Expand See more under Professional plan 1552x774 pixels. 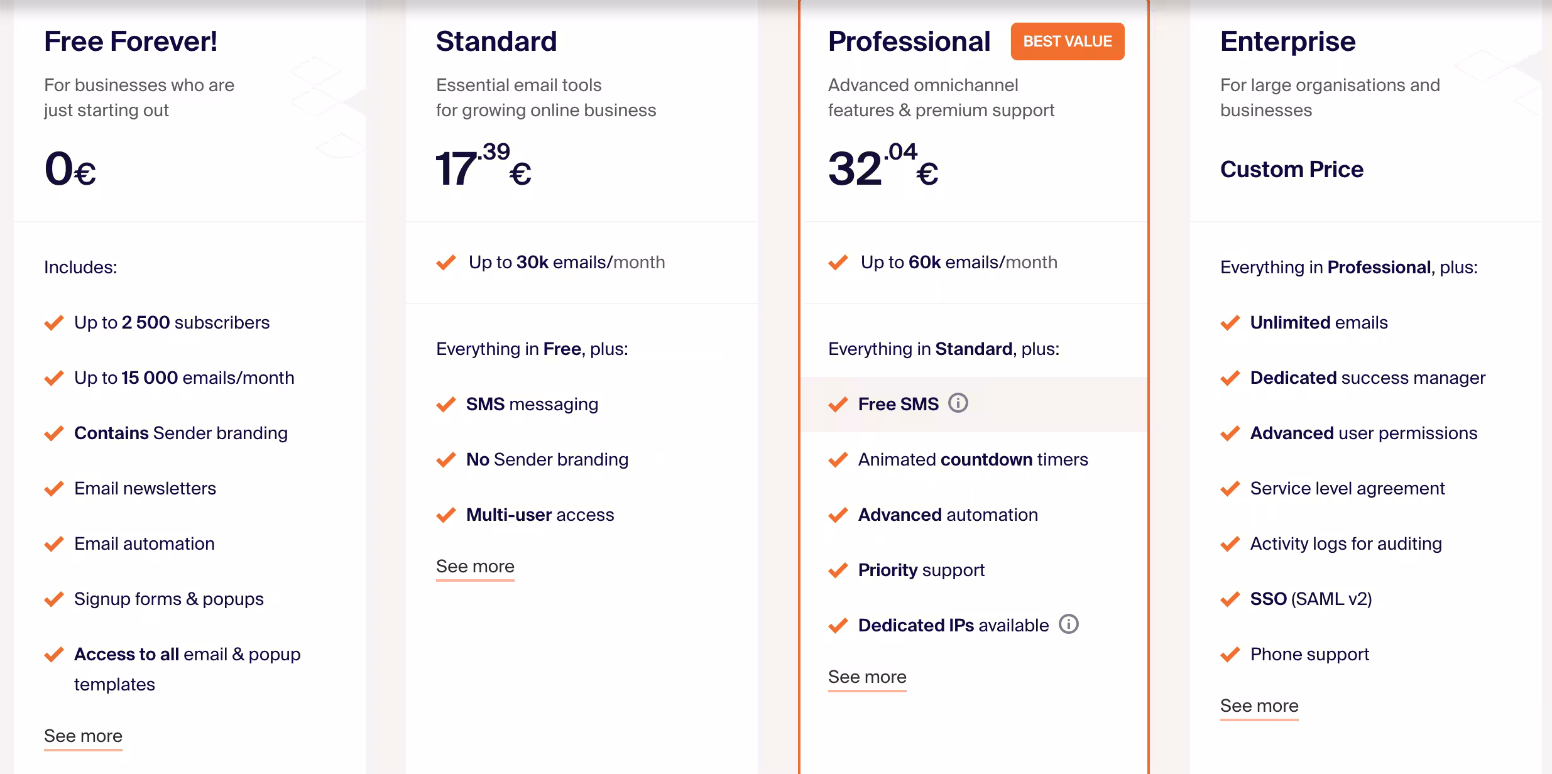point(867,677)
